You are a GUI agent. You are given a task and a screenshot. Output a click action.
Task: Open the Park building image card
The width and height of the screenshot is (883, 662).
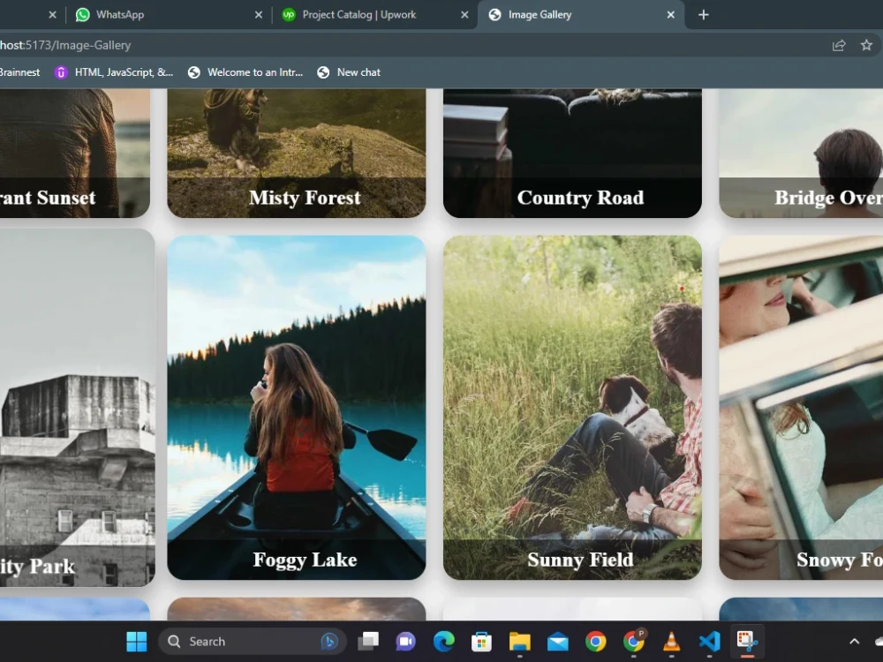coord(77,408)
